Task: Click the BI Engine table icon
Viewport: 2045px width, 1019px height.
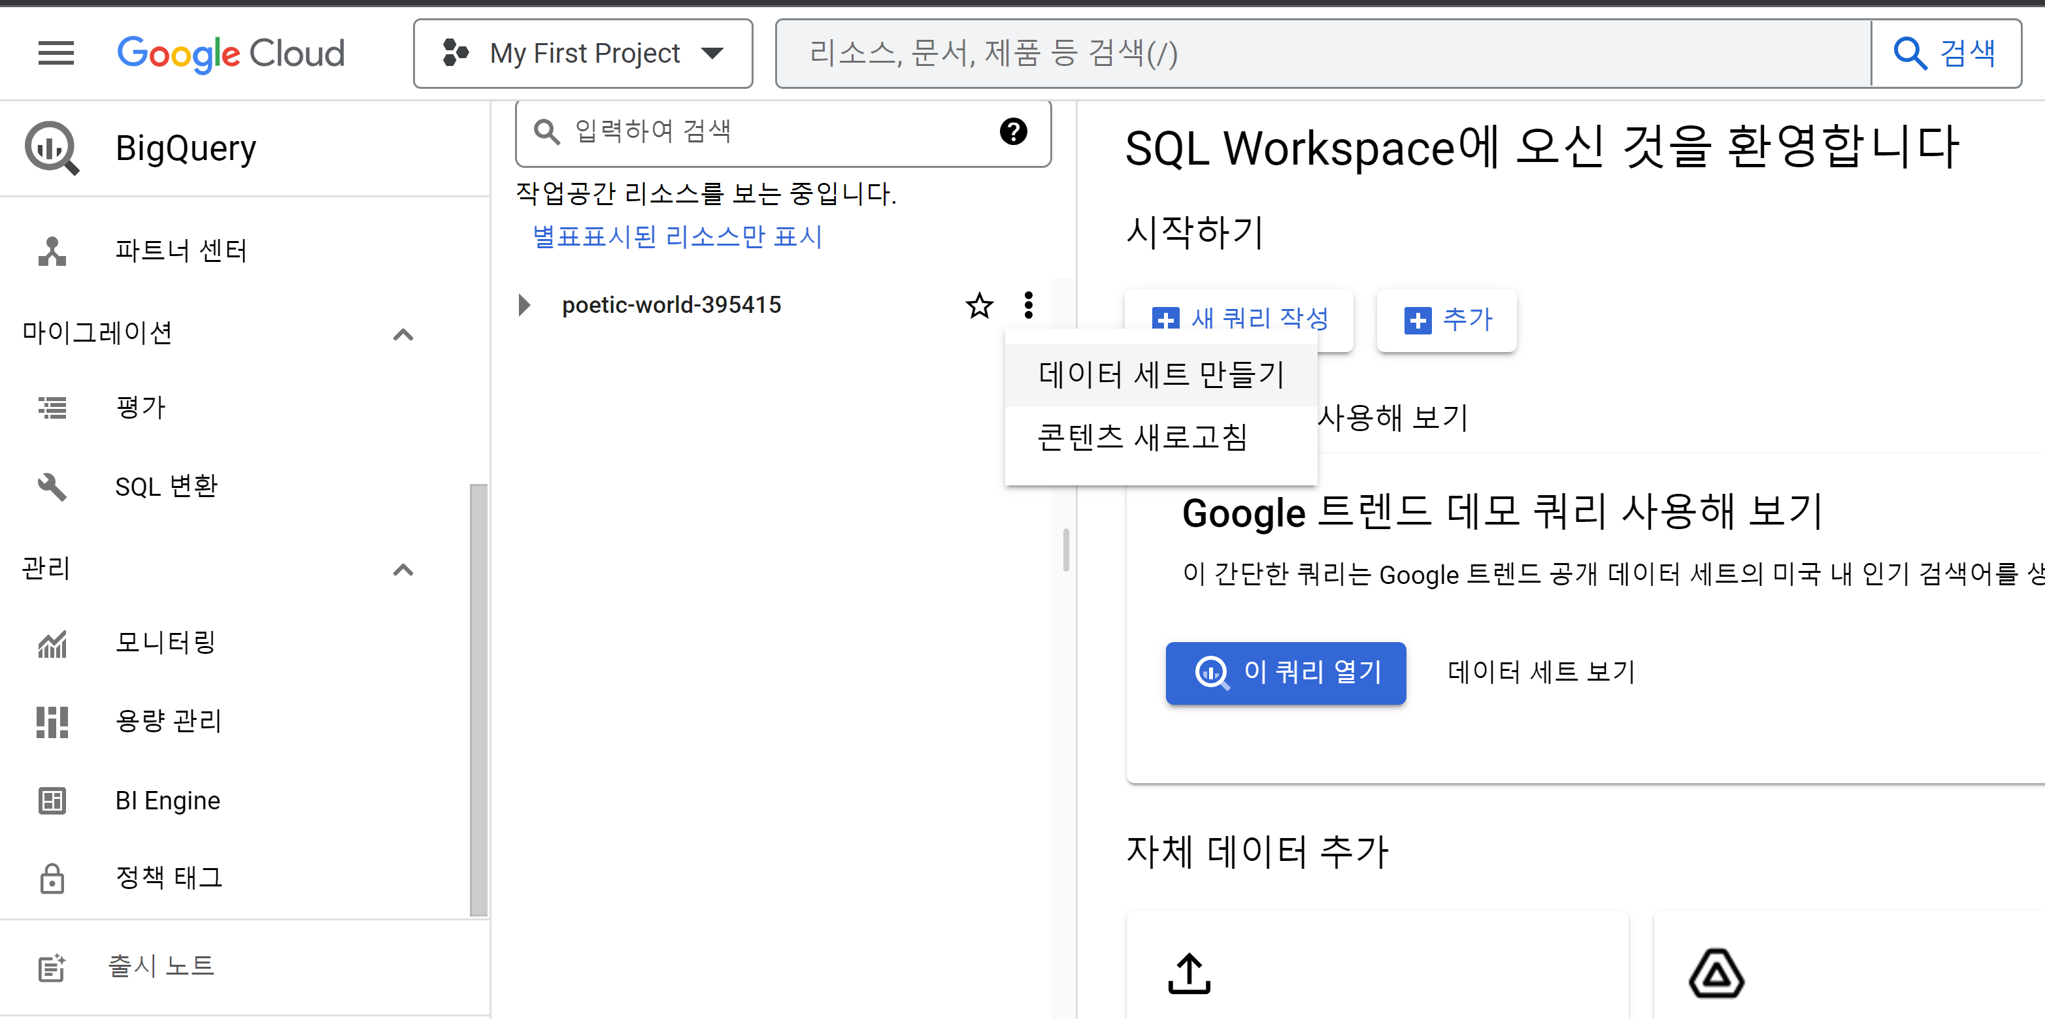Action: (52, 800)
